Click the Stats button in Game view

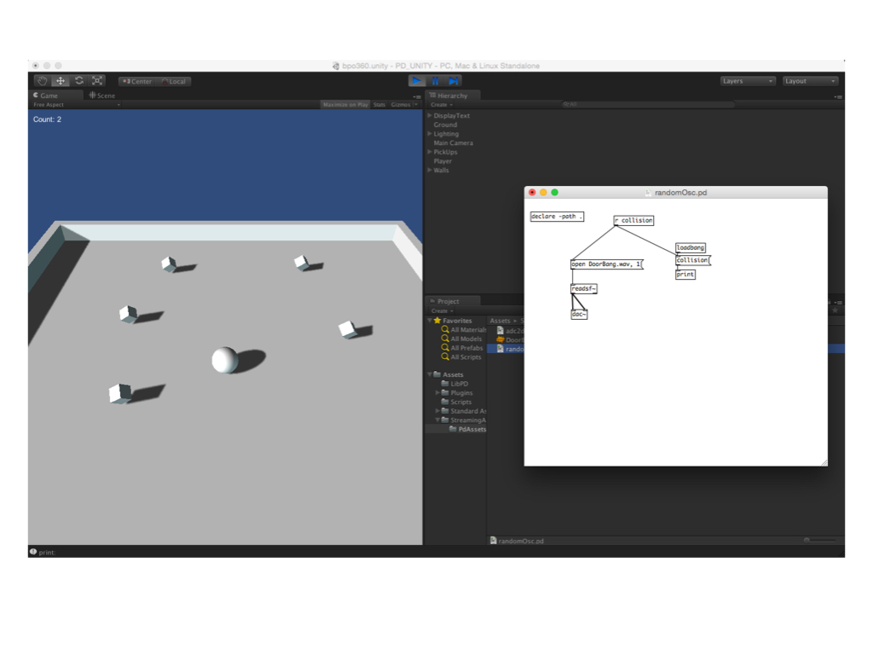[x=379, y=105]
